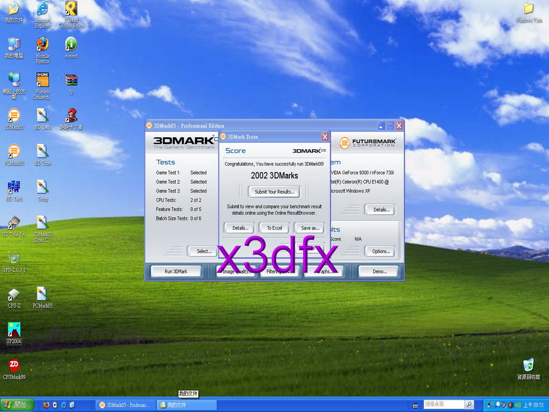Click the Submit Your Results... button
Image resolution: width=549 pixels, height=412 pixels.
tap(274, 192)
